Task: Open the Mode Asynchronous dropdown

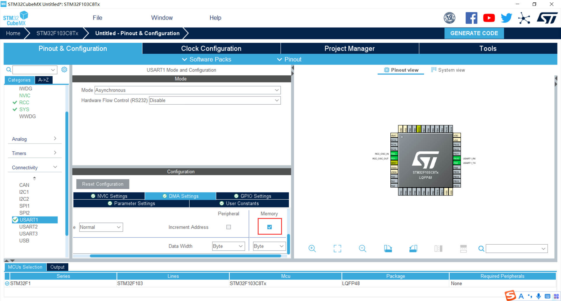Action: click(188, 90)
